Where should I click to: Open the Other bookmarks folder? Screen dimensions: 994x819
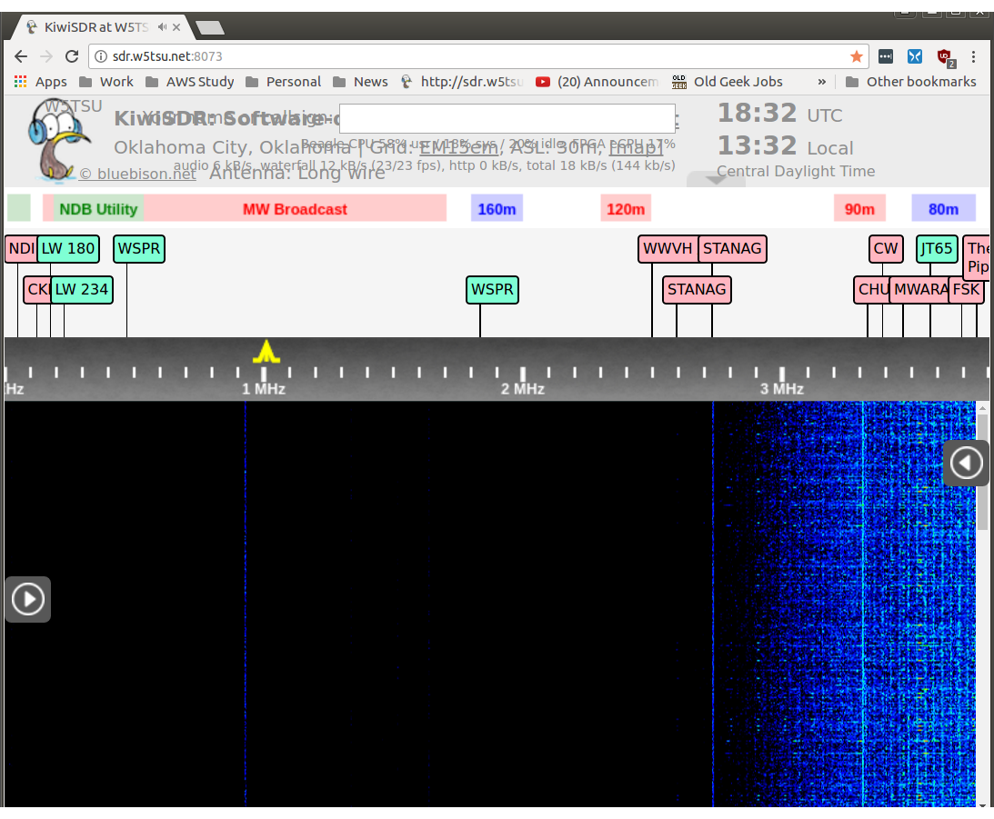point(911,82)
